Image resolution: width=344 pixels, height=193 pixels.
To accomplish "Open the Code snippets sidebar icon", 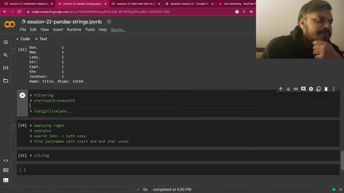I will point(6,161).
